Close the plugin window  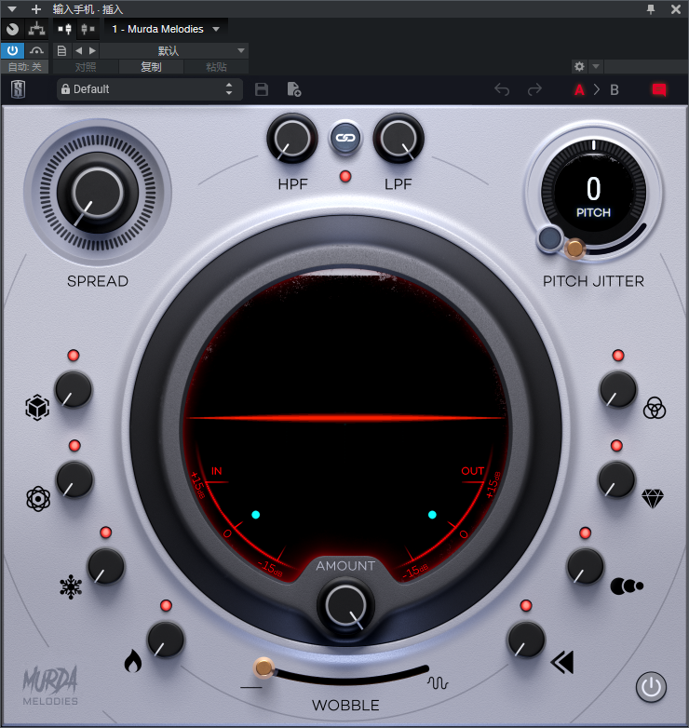[676, 9]
